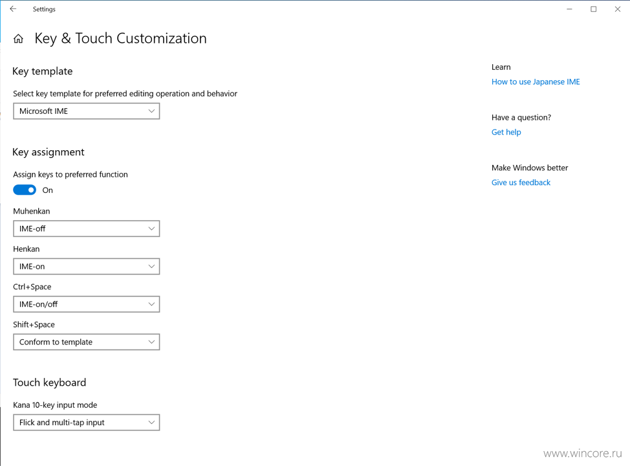Click the Touch keyboard section heading
The width and height of the screenshot is (630, 466).
[x=49, y=382]
